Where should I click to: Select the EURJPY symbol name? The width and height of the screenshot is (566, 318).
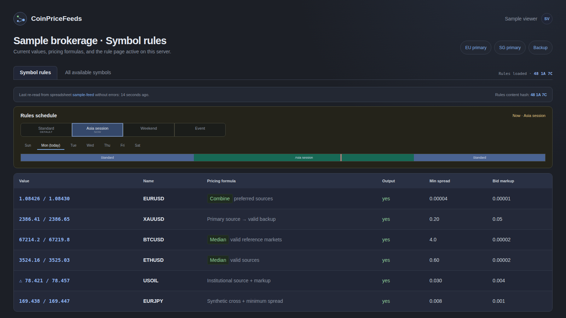(x=153, y=301)
